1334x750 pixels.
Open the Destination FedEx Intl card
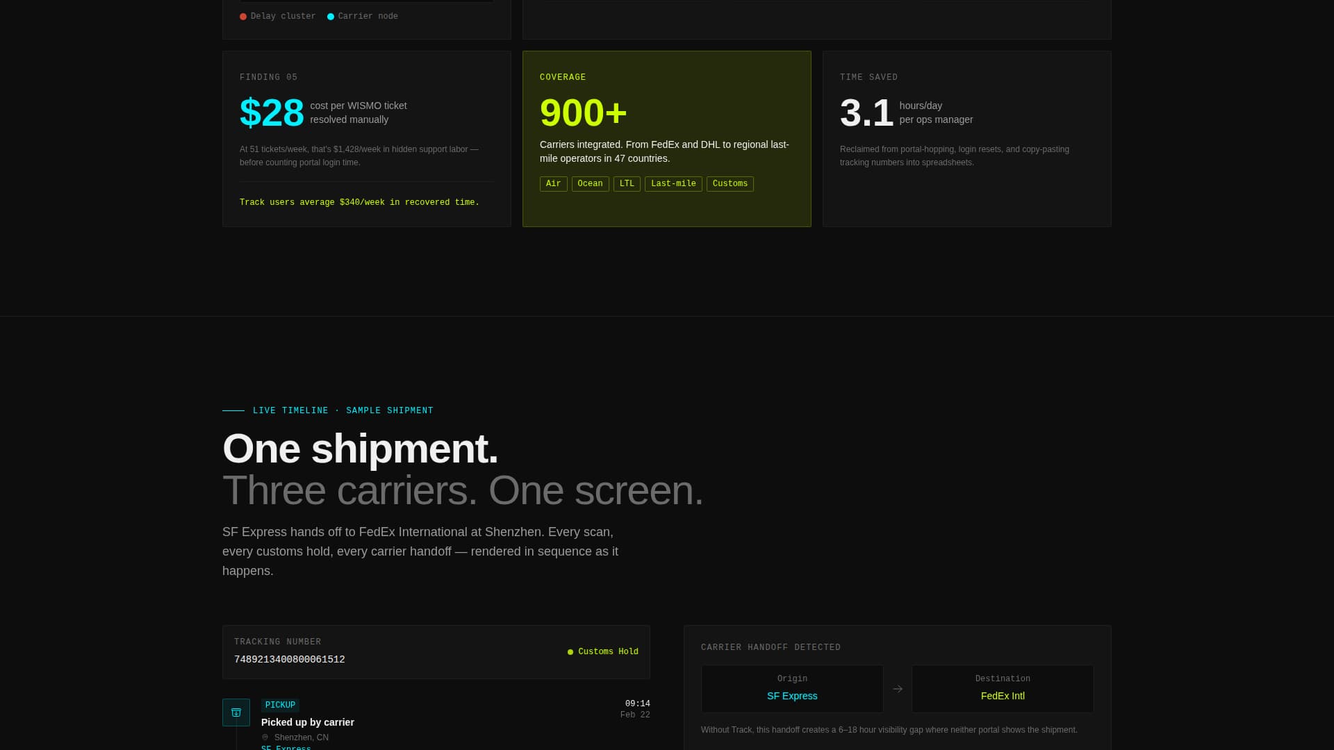(x=1003, y=689)
